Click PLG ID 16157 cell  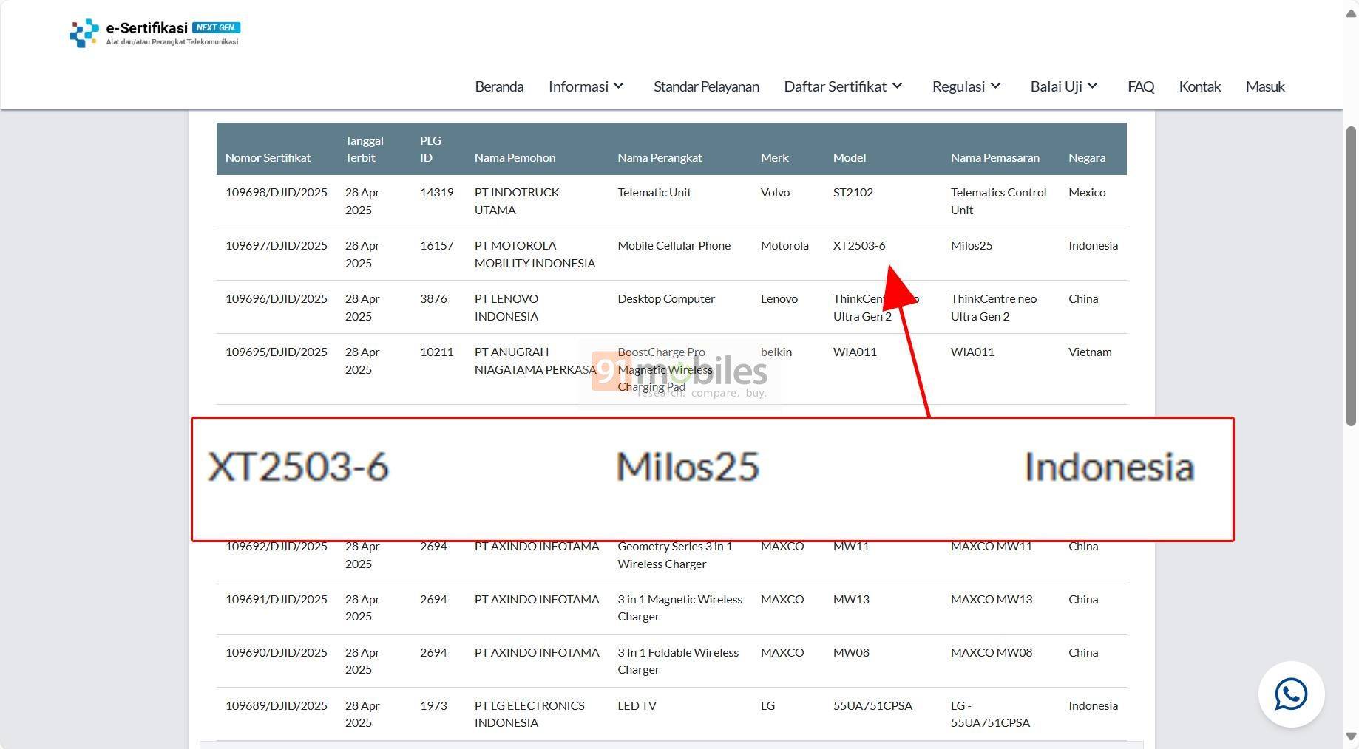tap(436, 246)
